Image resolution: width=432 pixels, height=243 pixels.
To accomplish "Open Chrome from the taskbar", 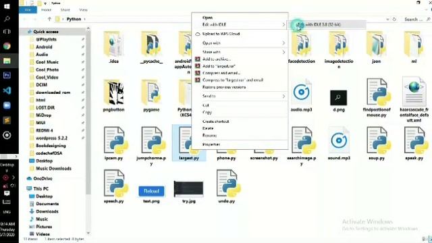I will [x=7, y=46].
